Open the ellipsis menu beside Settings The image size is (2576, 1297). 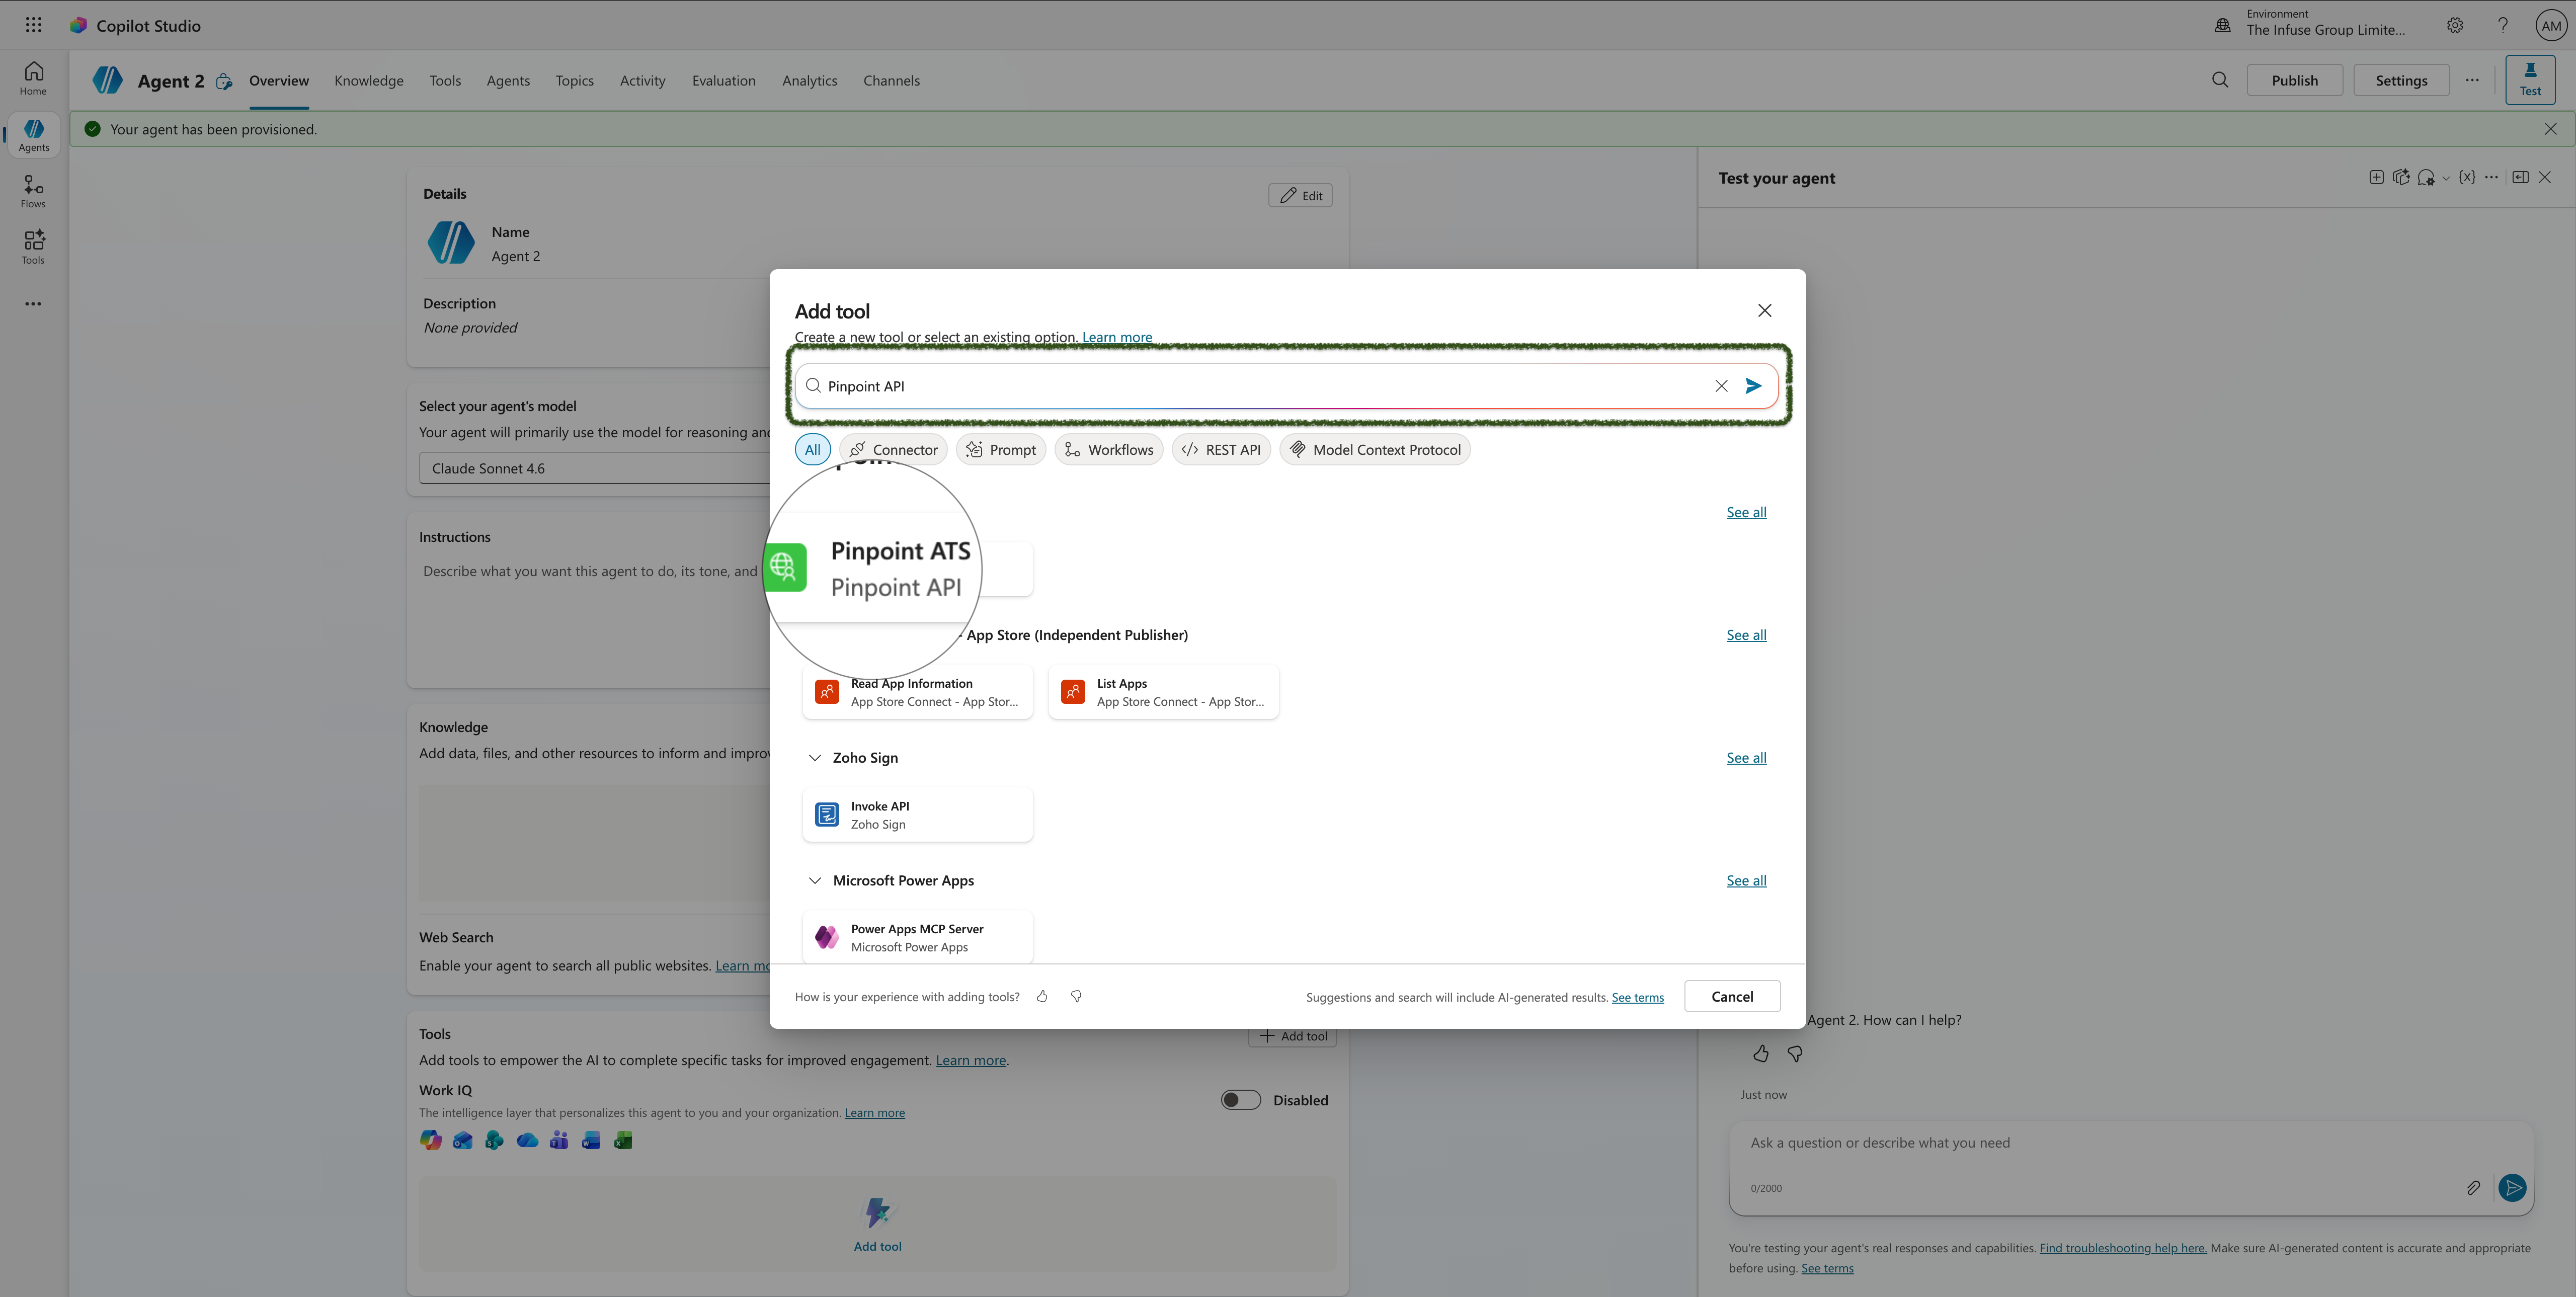pyautogui.click(x=2472, y=80)
